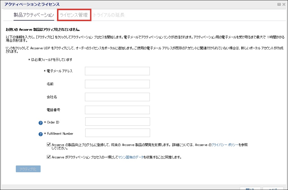Open the プライバシー ポリシー link
Viewport: 288px width, 190px height.
point(225,145)
